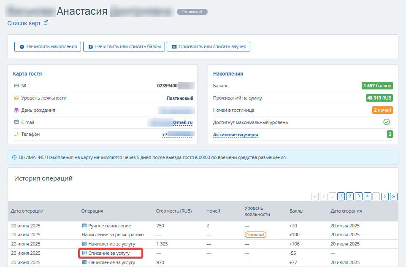Select page 4 in pagination
406x267 pixels.
pyautogui.click(x=368, y=197)
